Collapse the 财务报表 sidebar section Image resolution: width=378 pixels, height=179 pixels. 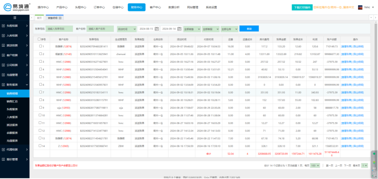tap(15, 85)
